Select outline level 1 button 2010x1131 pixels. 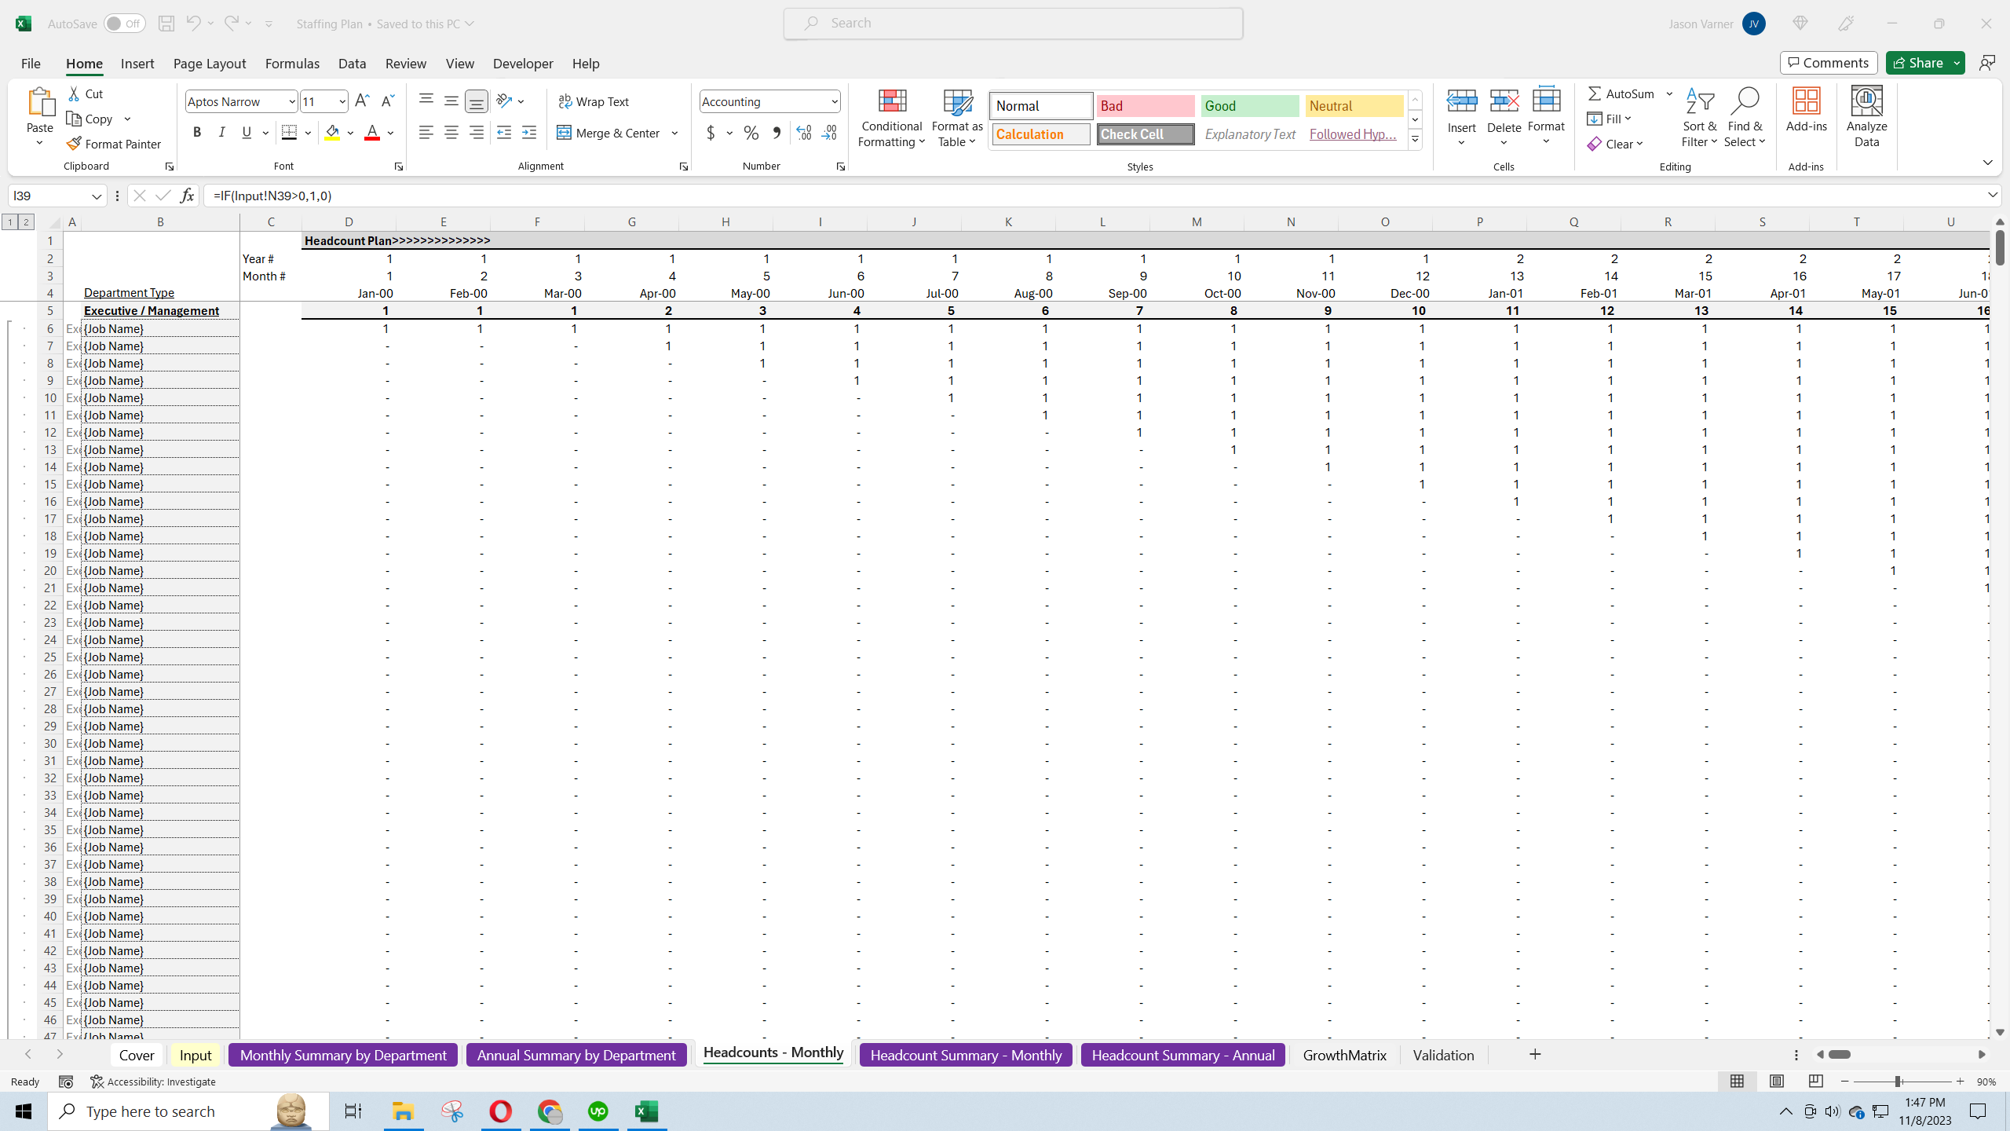[10, 222]
